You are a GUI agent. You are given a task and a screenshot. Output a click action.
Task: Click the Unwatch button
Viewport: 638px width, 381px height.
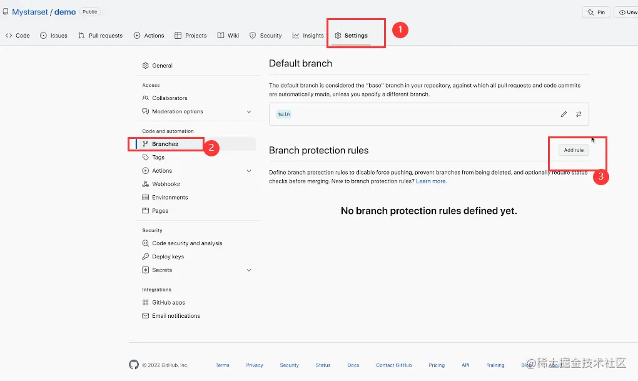pos(627,13)
